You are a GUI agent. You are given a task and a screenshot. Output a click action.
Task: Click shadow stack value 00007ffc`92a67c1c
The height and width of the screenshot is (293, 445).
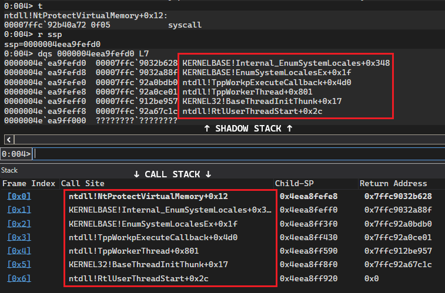pyautogui.click(x=136, y=111)
